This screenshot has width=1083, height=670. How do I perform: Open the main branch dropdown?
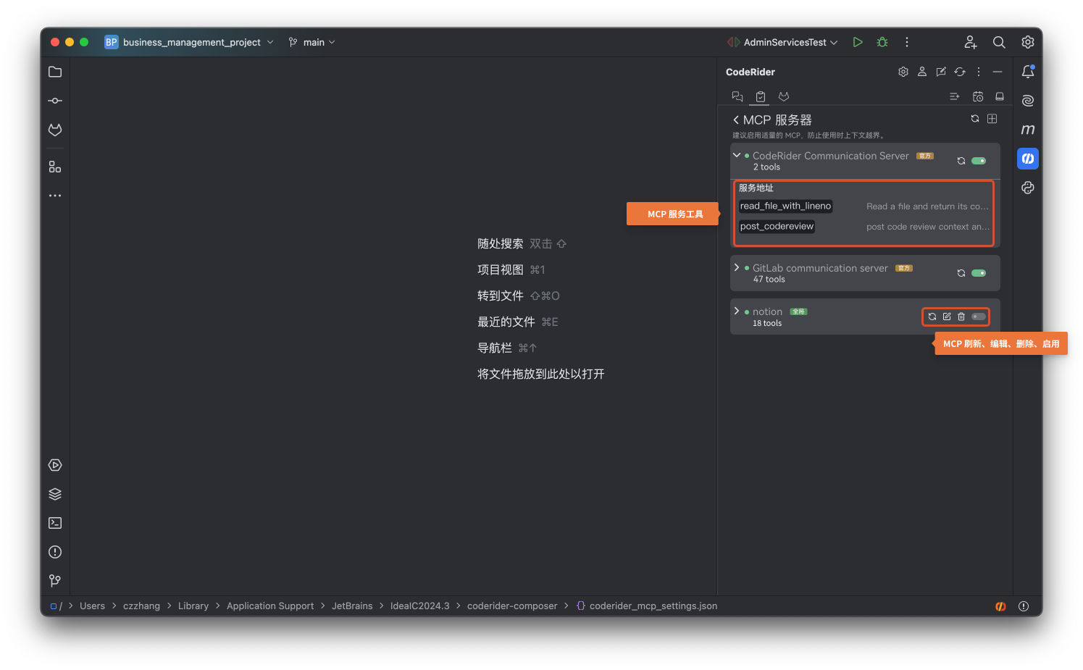[312, 42]
